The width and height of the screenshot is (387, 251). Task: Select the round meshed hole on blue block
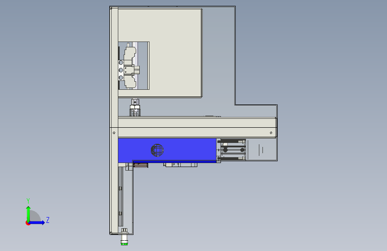tap(157, 150)
